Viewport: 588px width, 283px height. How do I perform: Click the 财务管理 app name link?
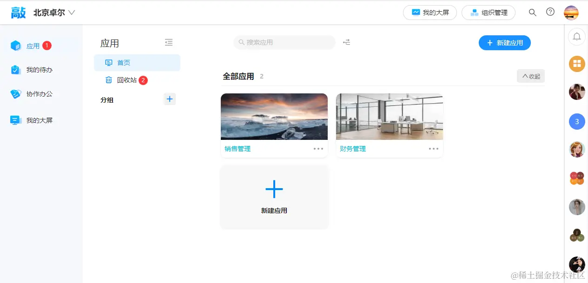[x=353, y=149]
